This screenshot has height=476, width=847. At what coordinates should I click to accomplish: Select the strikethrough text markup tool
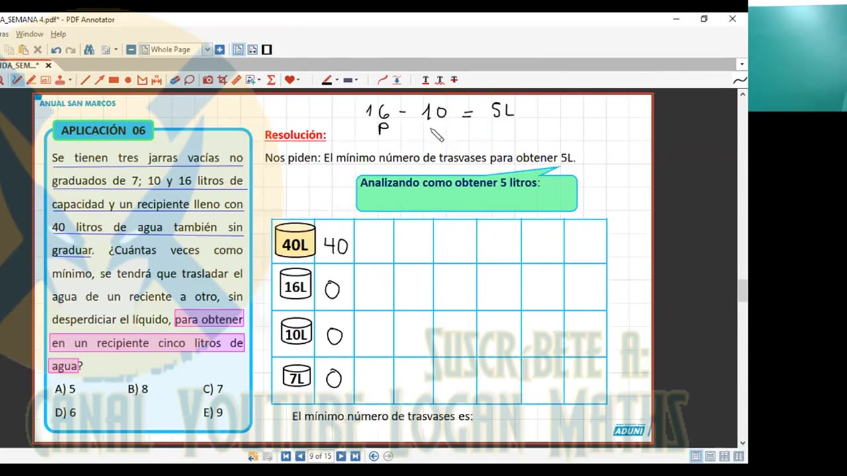(454, 80)
